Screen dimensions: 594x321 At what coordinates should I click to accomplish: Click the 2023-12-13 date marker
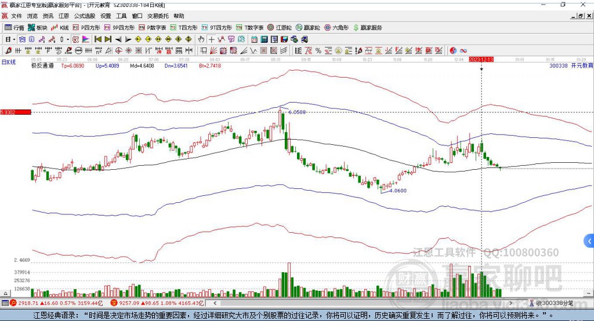(481, 60)
